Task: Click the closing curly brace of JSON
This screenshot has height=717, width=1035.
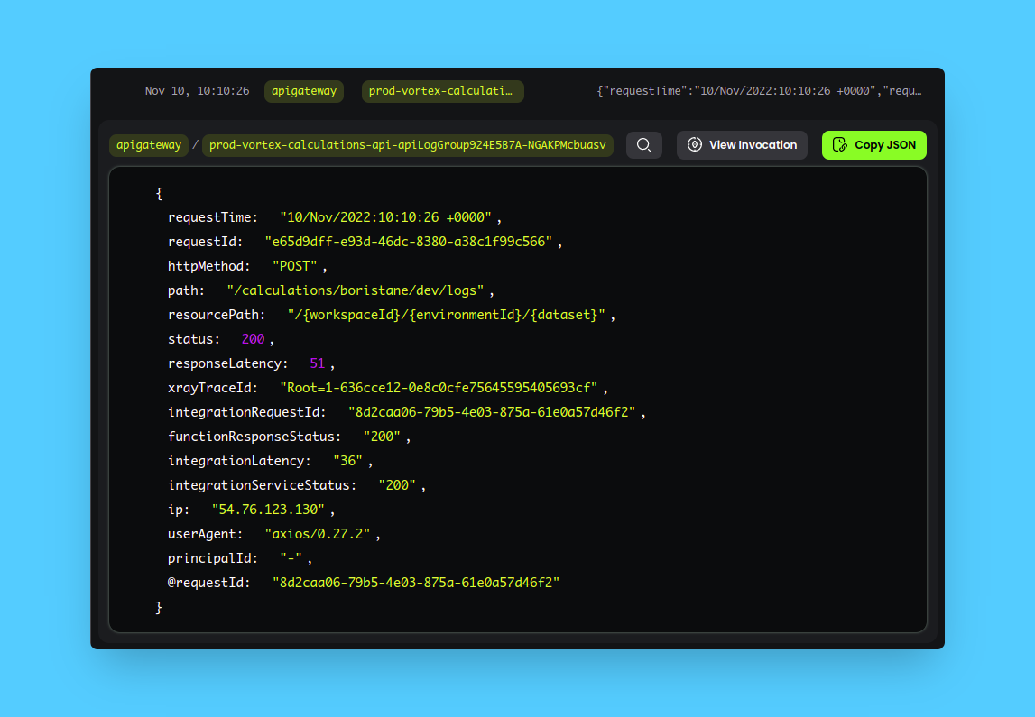Action: pos(159,607)
